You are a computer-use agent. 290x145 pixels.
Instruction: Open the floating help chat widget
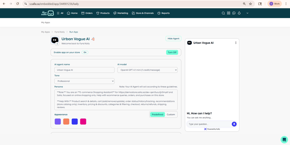click(284, 140)
